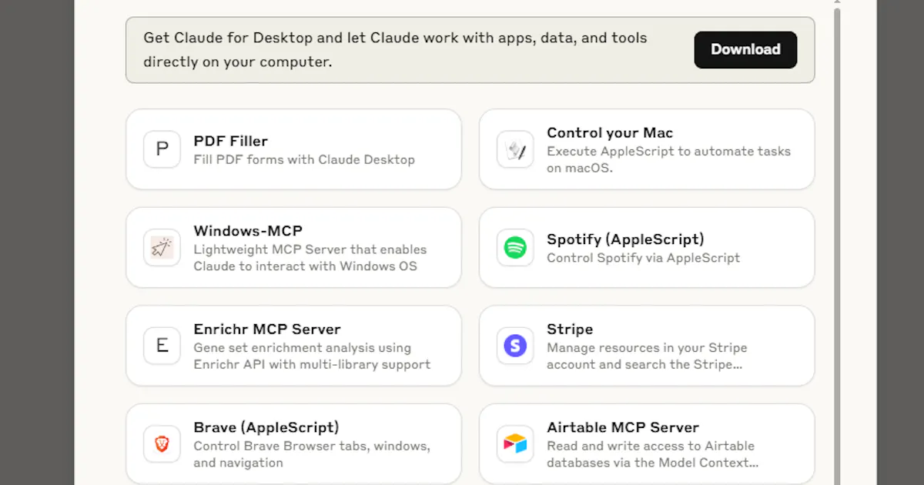Click 'Control Spotify via AppleScript' description
The height and width of the screenshot is (485, 924).
(644, 258)
